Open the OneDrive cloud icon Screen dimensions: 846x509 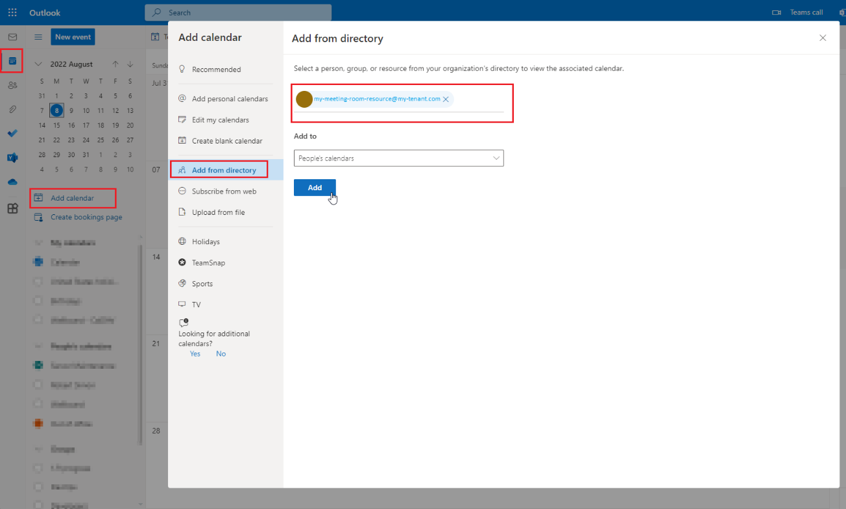[x=12, y=182]
